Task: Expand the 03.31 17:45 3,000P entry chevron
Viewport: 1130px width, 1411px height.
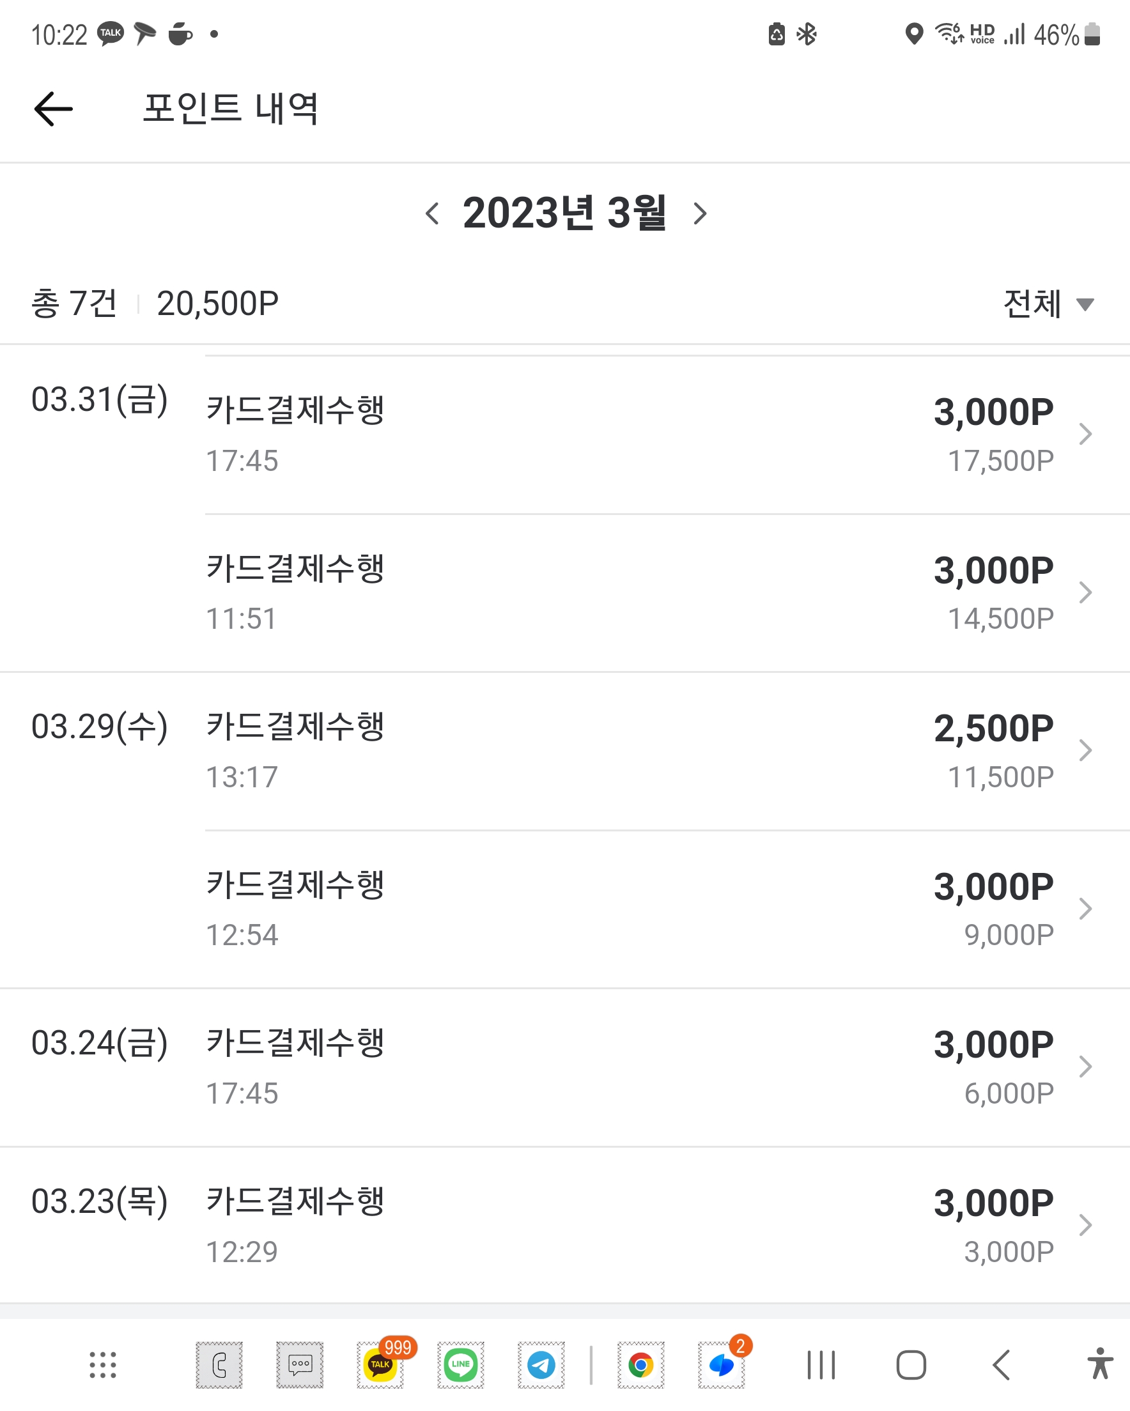Action: tap(1085, 434)
